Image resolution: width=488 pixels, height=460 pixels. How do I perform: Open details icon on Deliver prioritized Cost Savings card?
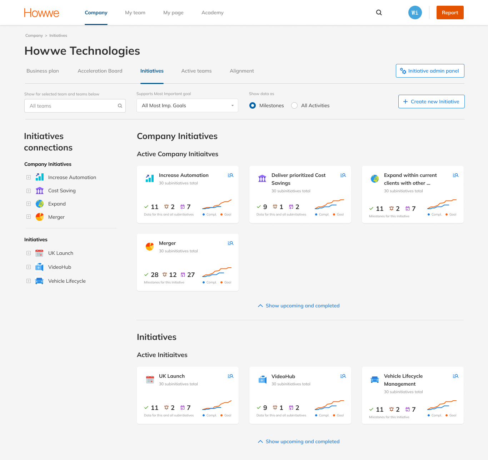click(343, 175)
